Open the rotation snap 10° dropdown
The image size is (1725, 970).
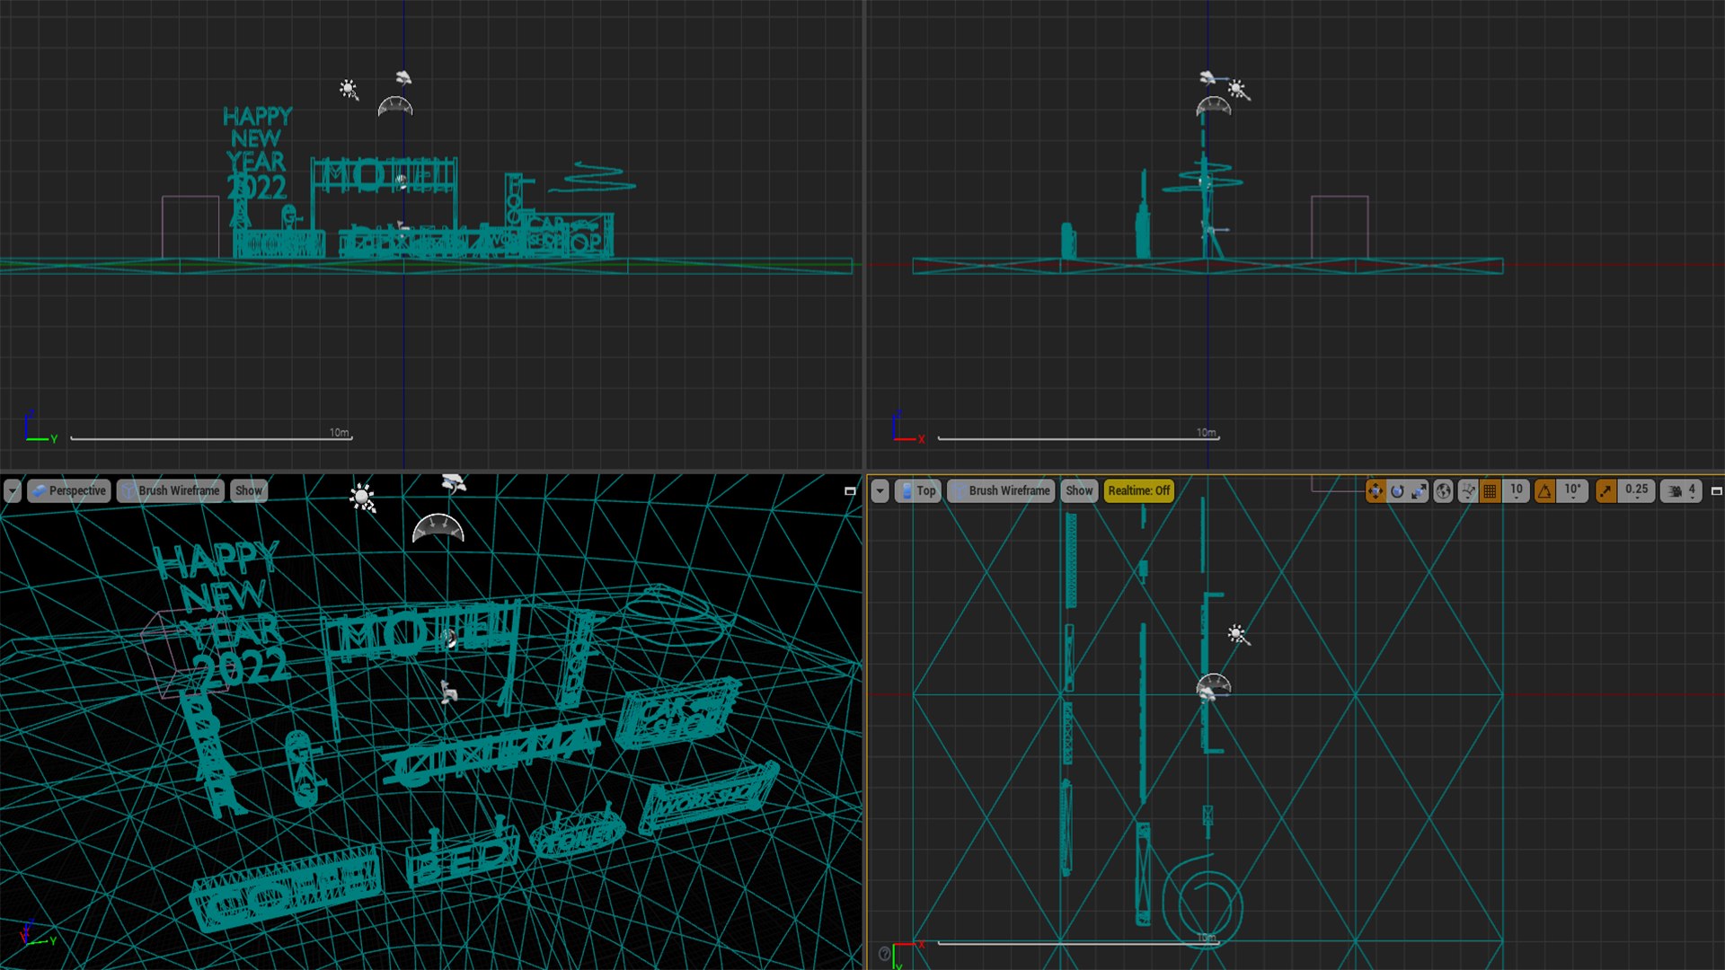click(1572, 490)
